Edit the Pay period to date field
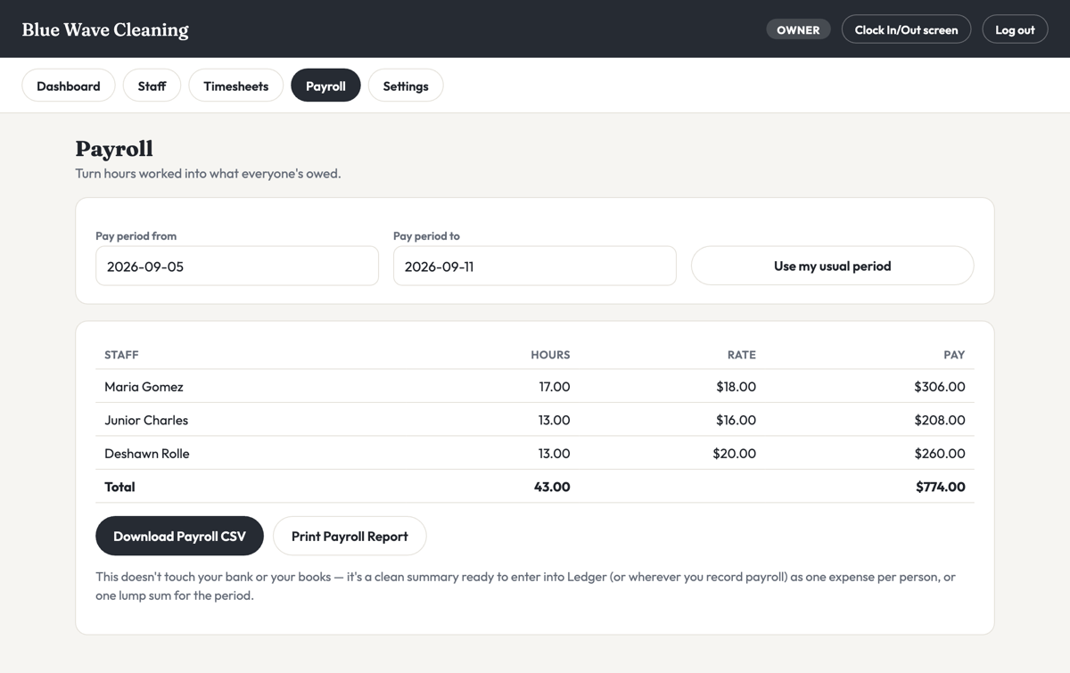Screen dimensions: 1070x673 click(535, 266)
